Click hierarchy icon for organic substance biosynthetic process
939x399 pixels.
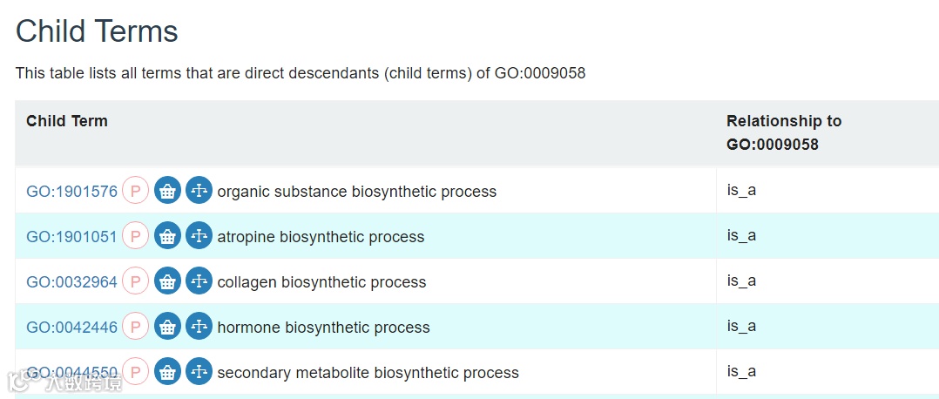(x=199, y=191)
